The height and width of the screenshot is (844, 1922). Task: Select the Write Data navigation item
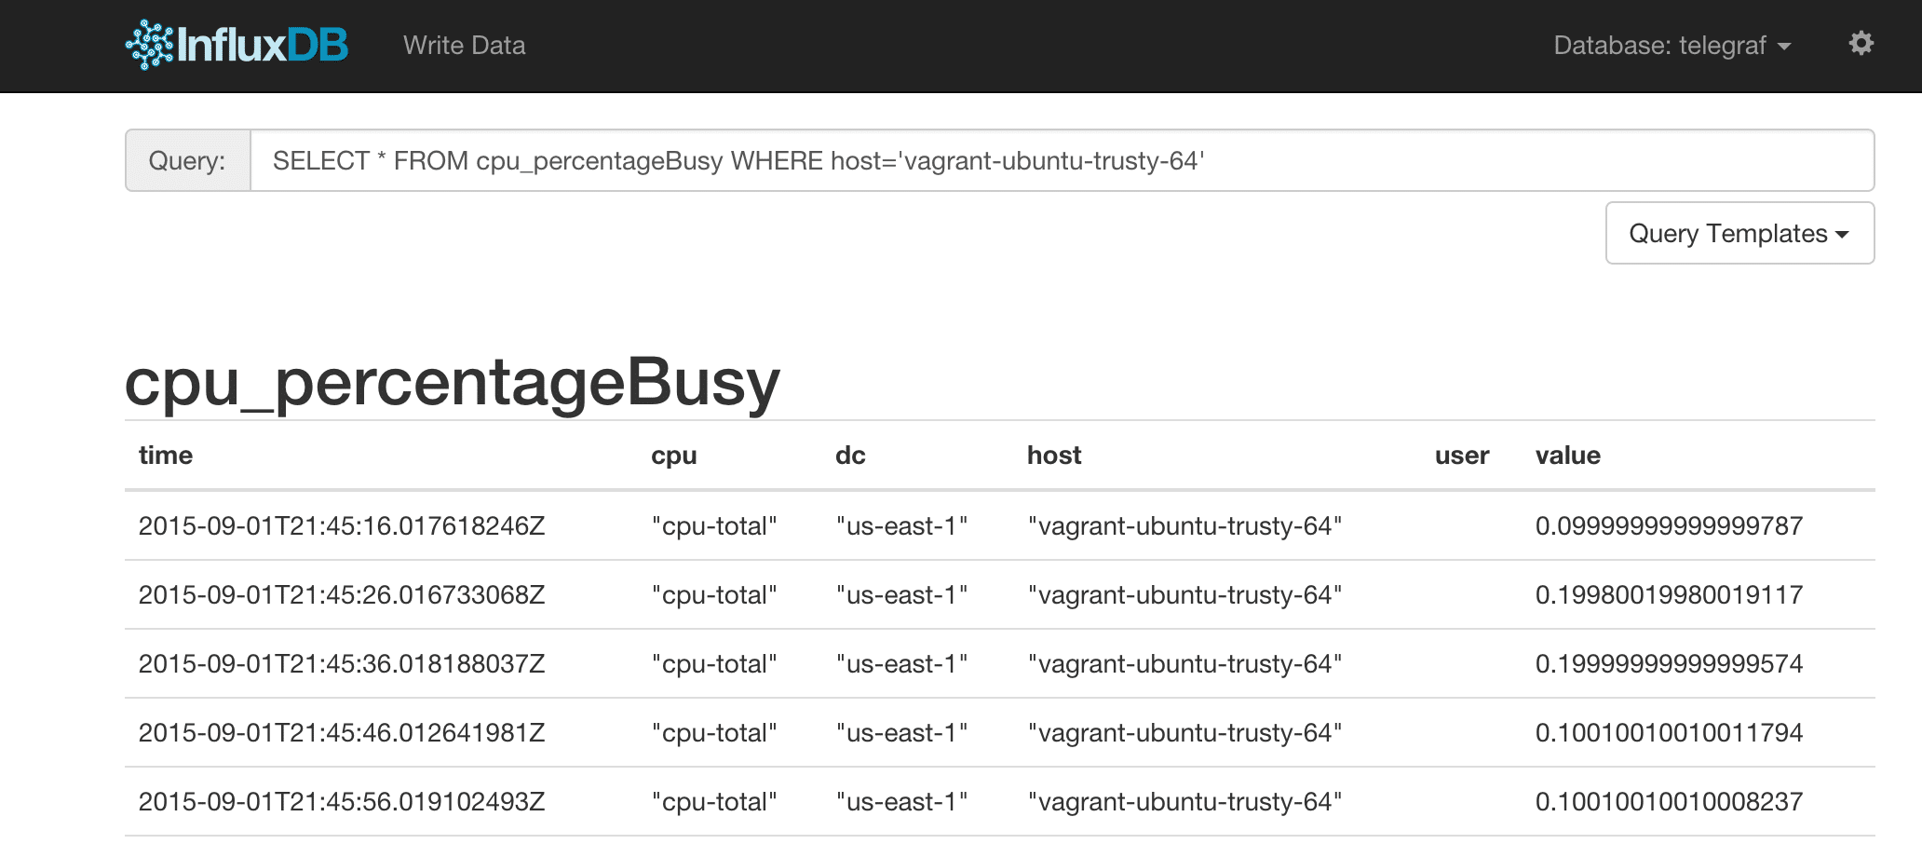464,45
